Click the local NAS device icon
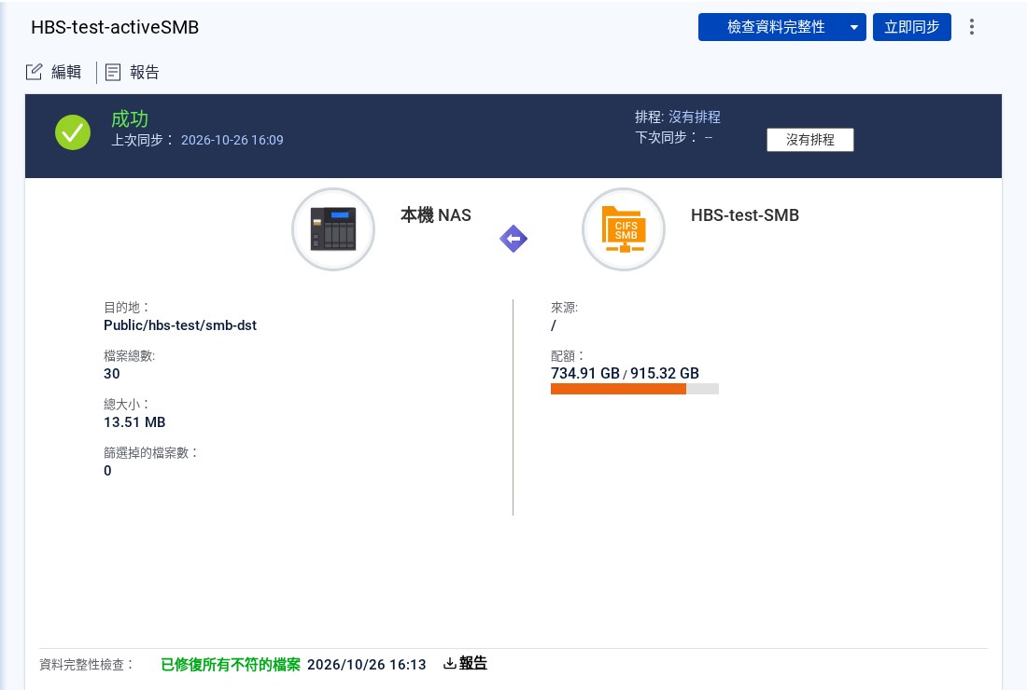The width and height of the screenshot is (1027, 690). point(333,229)
